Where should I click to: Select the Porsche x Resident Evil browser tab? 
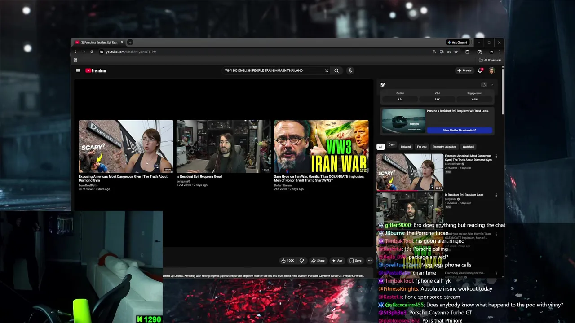tap(99, 42)
